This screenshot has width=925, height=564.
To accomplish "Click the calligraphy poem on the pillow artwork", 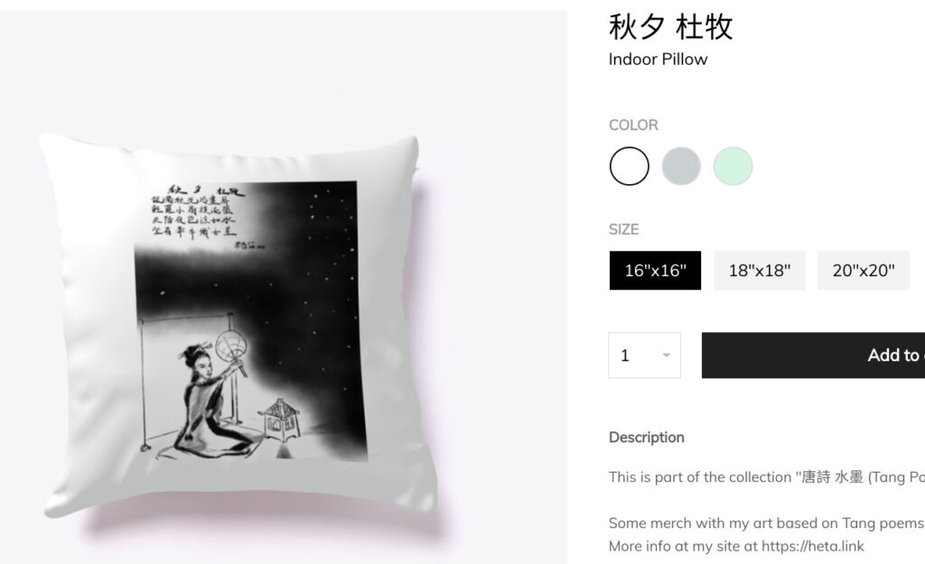I will click(195, 213).
